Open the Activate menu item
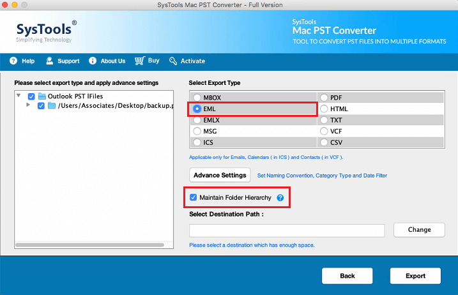The width and height of the screenshot is (458, 295). 187,61
